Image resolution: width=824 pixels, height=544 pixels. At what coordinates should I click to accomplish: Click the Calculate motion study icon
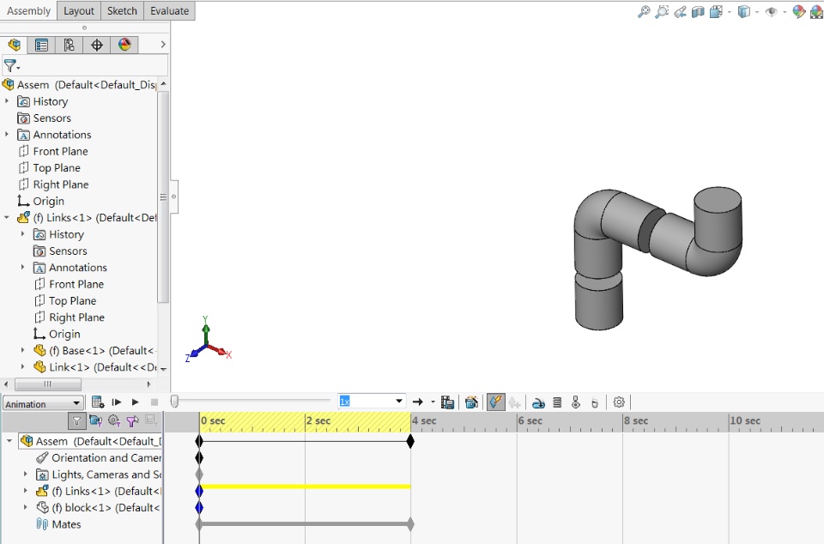(98, 402)
